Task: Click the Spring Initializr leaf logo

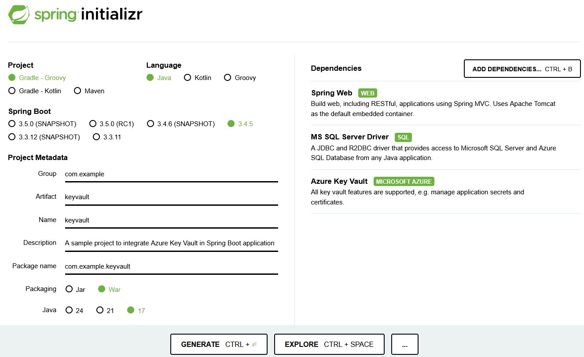Action: [x=19, y=15]
